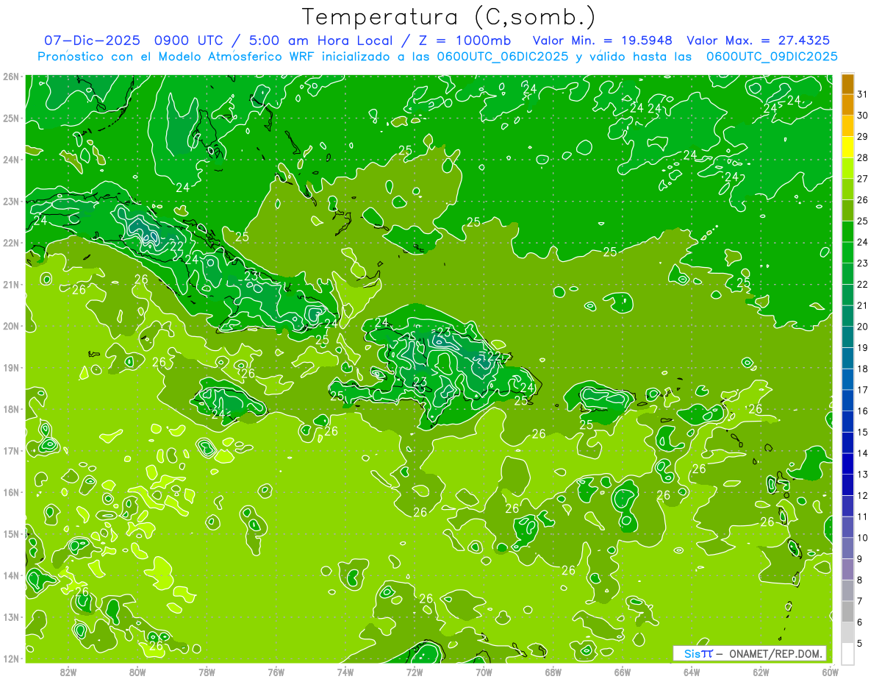882x682 pixels.
Task: Select the valid-until time '0600UTC_09DIC2025'
Action: point(772,57)
